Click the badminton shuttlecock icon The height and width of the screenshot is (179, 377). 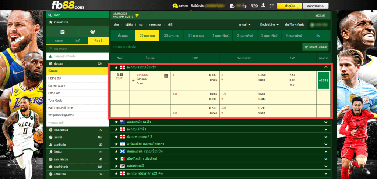50,145
